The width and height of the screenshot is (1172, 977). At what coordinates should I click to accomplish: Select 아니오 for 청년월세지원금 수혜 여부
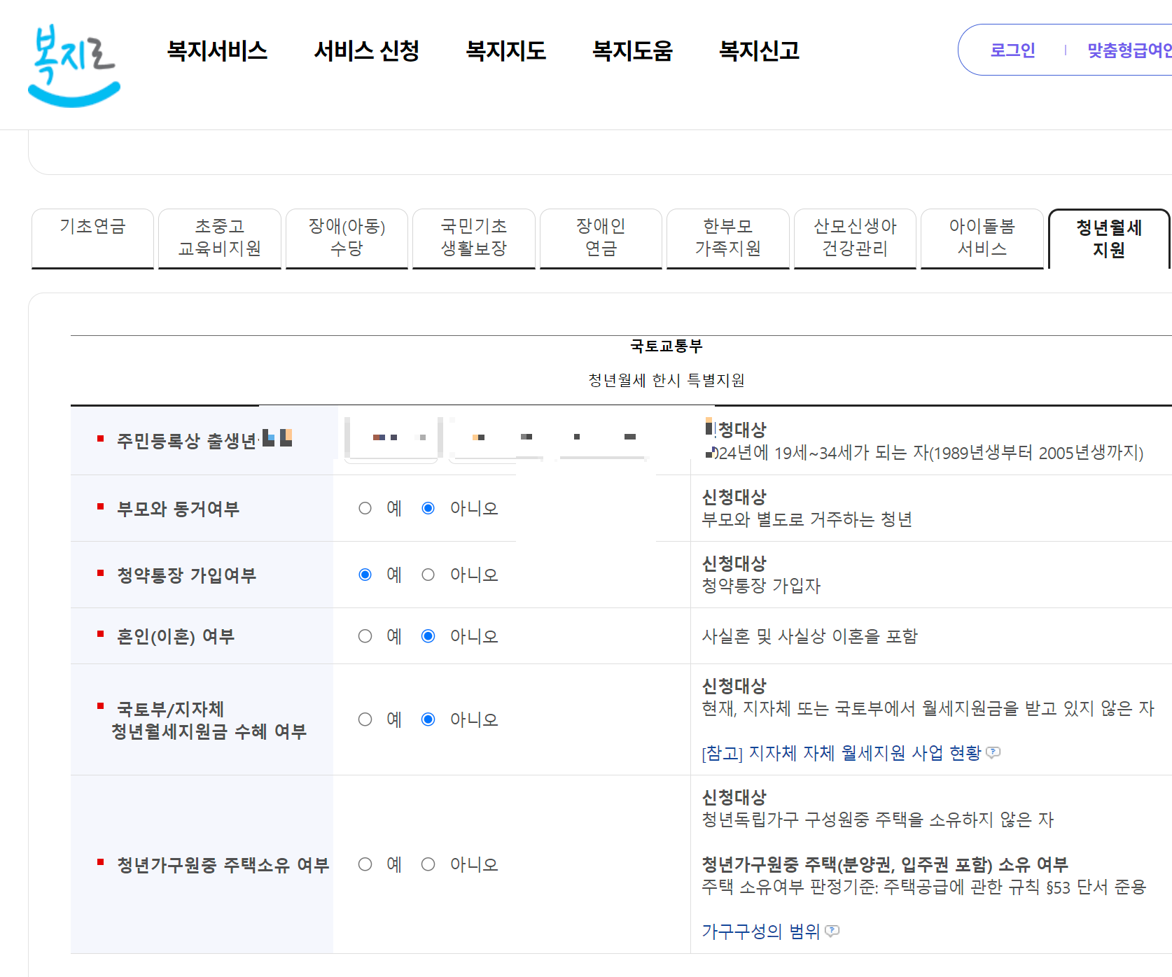pyautogui.click(x=428, y=719)
